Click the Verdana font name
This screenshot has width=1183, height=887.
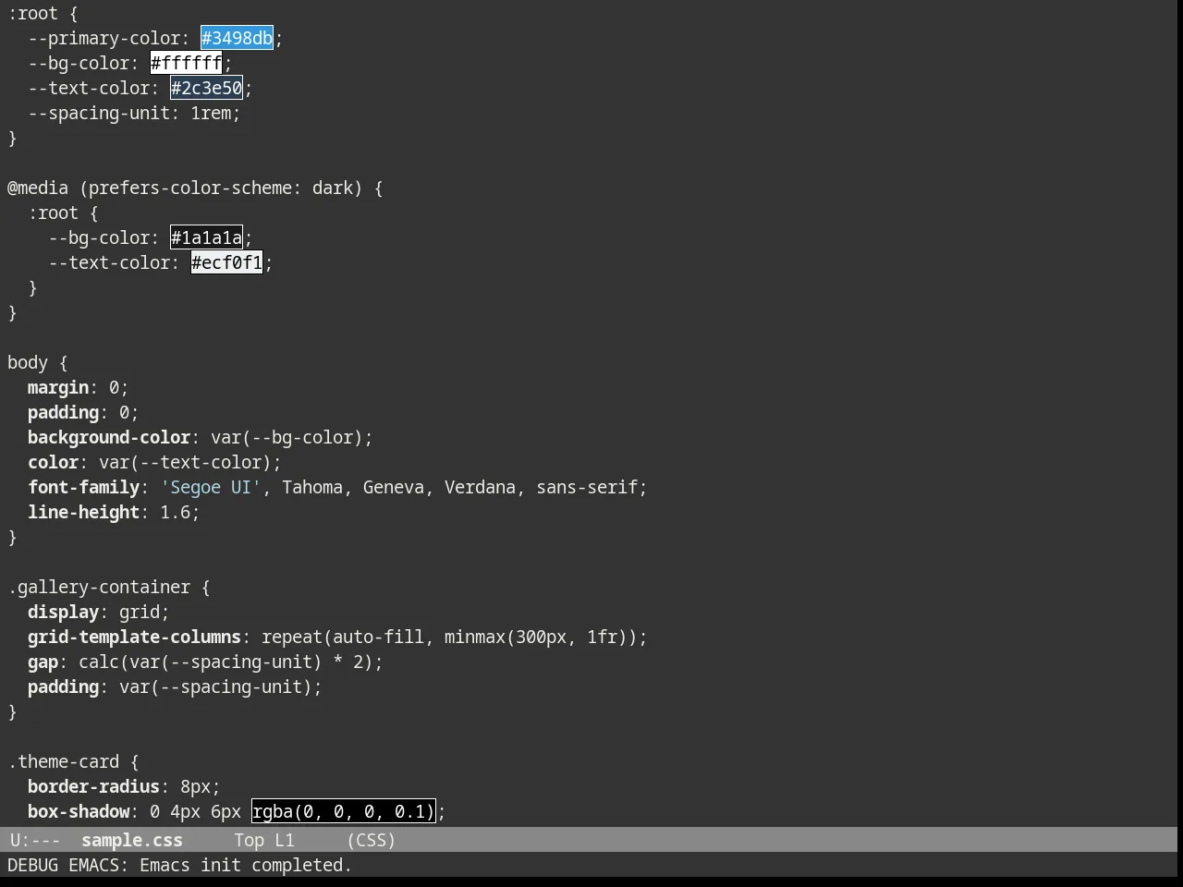(480, 487)
